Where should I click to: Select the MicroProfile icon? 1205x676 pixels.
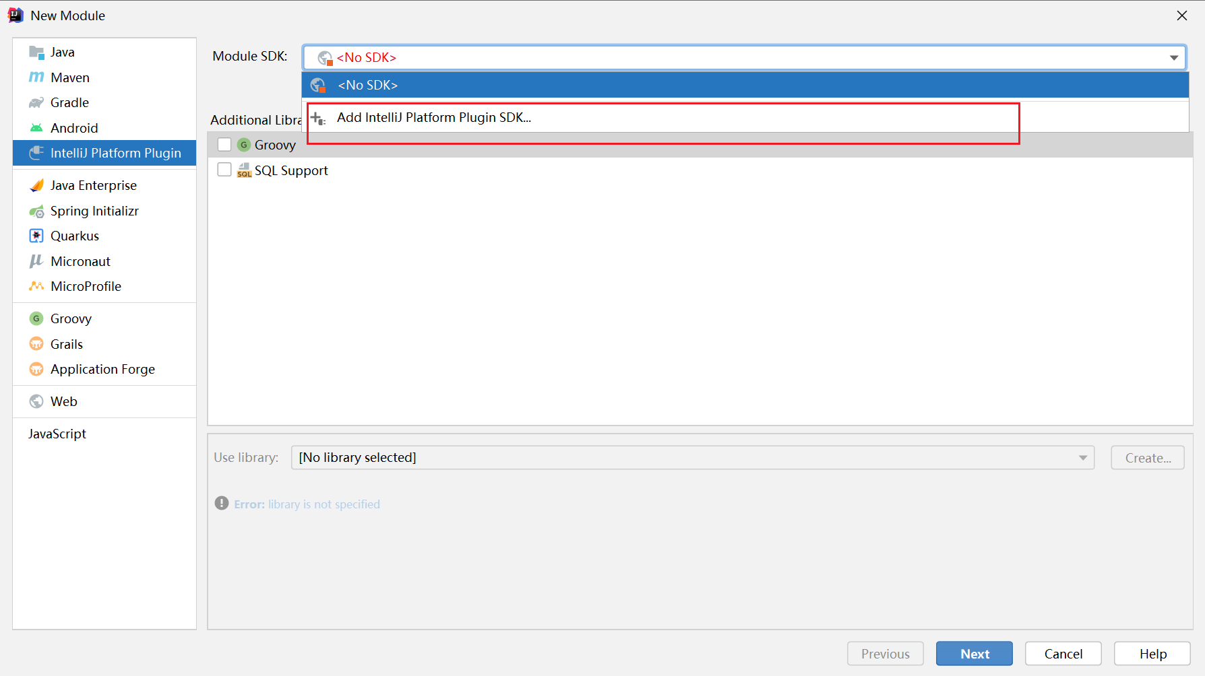tap(36, 286)
